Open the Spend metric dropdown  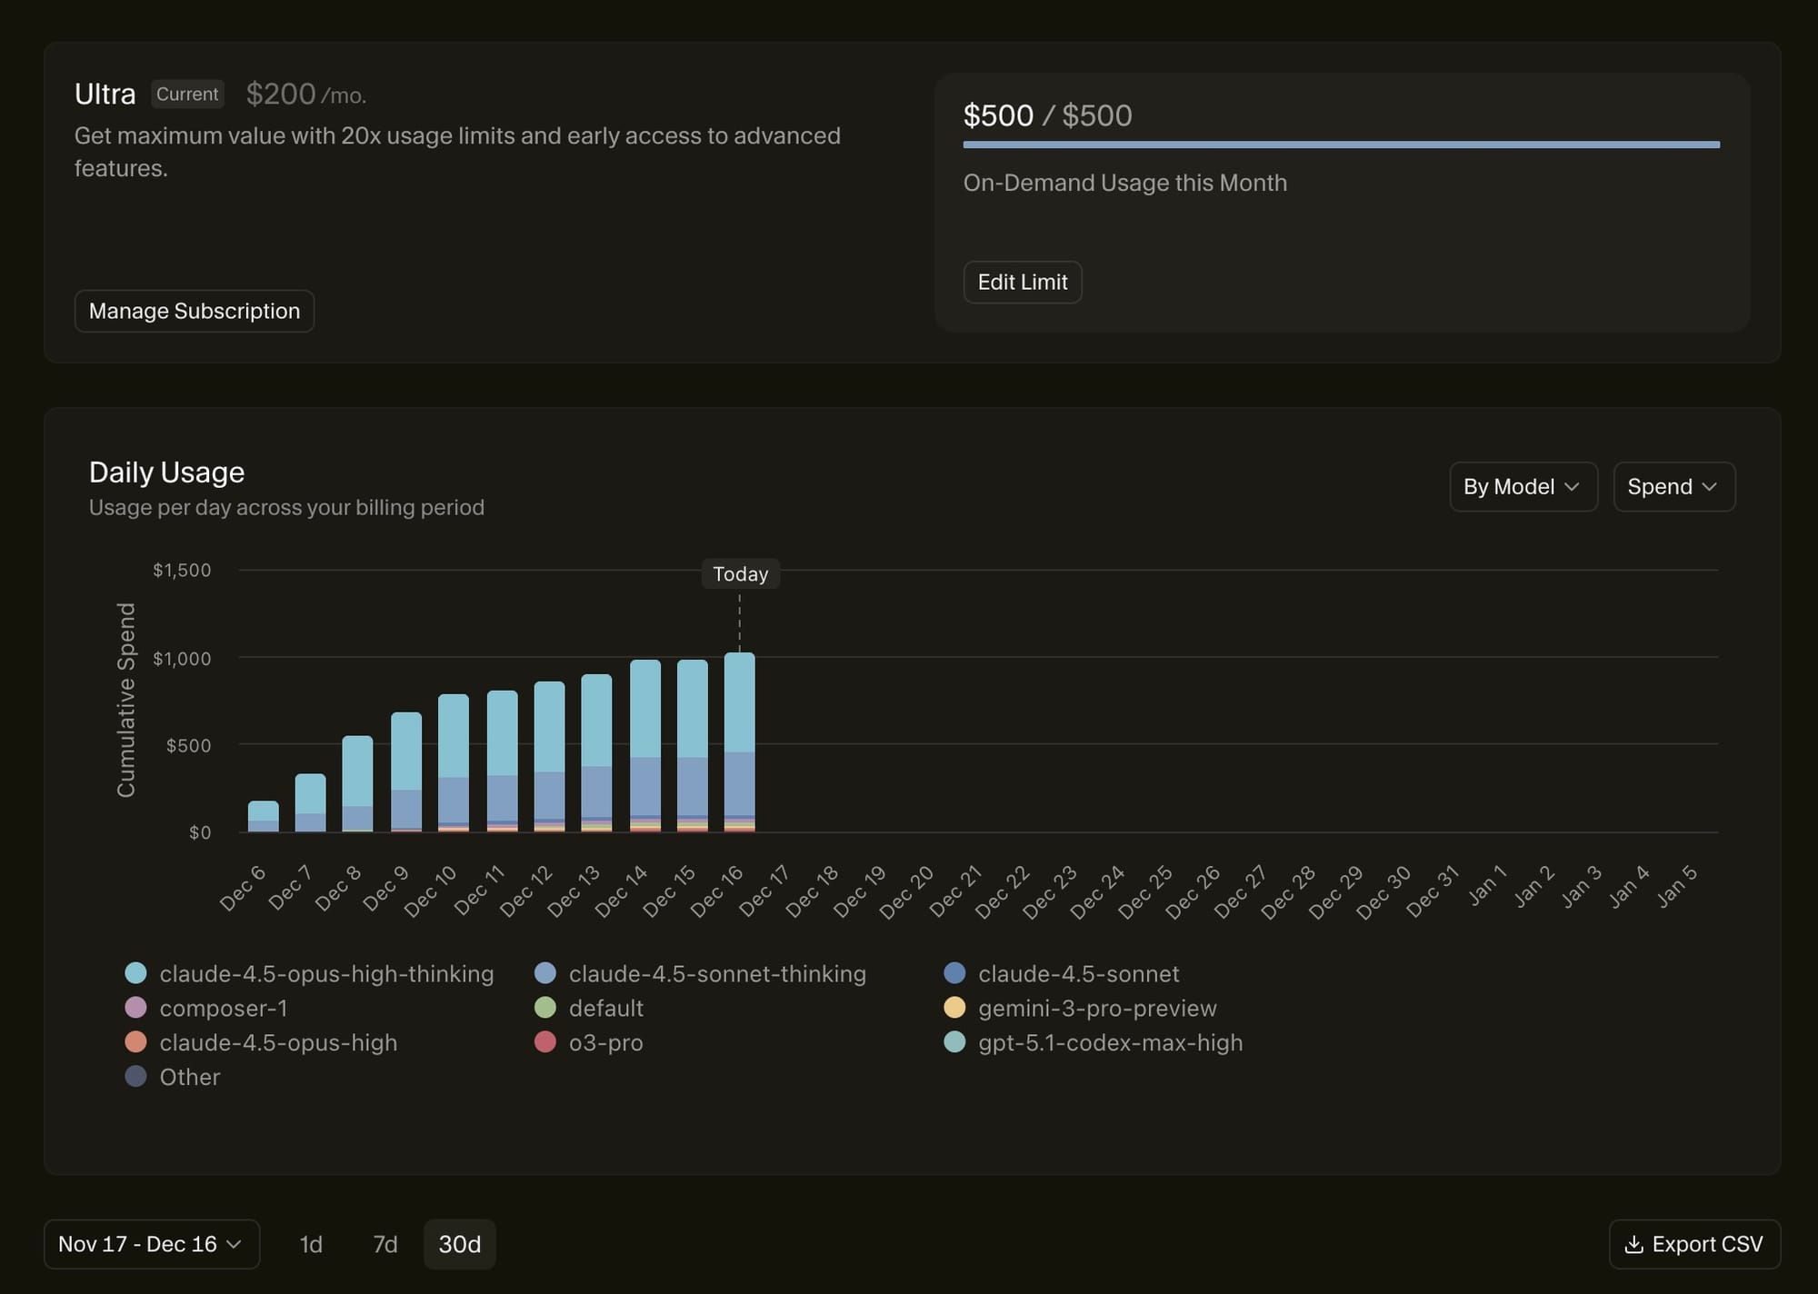tap(1673, 487)
